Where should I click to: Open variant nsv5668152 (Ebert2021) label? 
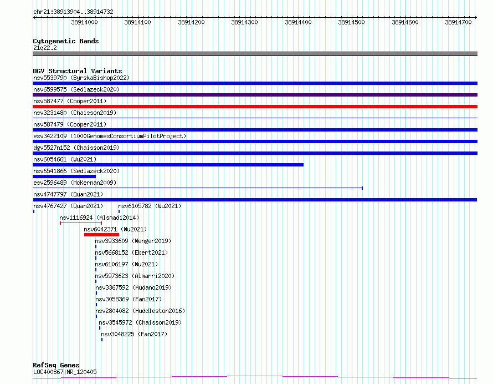click(131, 252)
